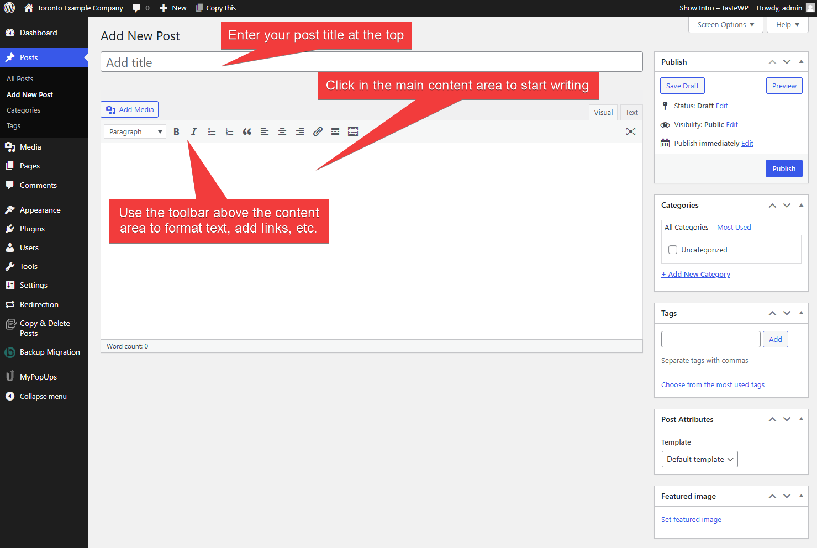817x548 pixels.
Task: Open the Screen Options dropdown
Action: pyautogui.click(x=725, y=24)
